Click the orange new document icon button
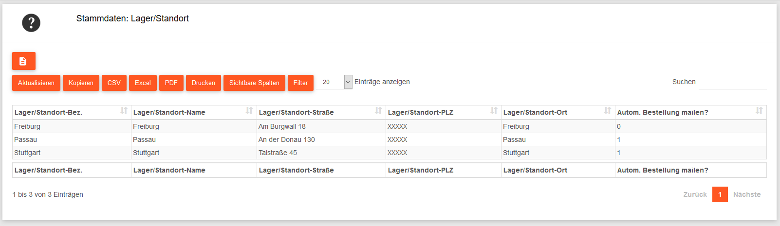The image size is (780, 226). click(x=24, y=61)
